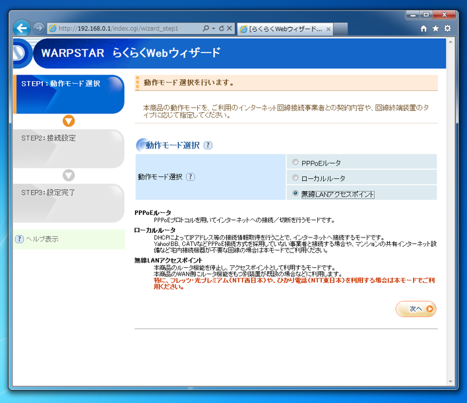The width and height of the screenshot is (467, 403).
Task: Click the page scrollbar down arrow
Action: 450,381
